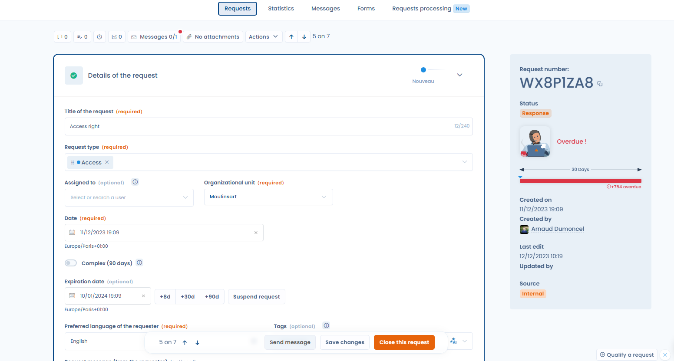Switch to the Statistics tab
This screenshot has height=361, width=674.
point(281,8)
